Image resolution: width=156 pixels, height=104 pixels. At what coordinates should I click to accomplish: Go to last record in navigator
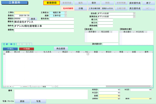coord(24,87)
